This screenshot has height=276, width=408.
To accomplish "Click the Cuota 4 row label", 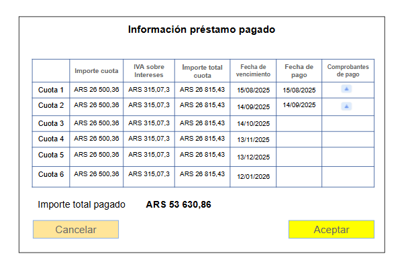I will tap(51, 139).
